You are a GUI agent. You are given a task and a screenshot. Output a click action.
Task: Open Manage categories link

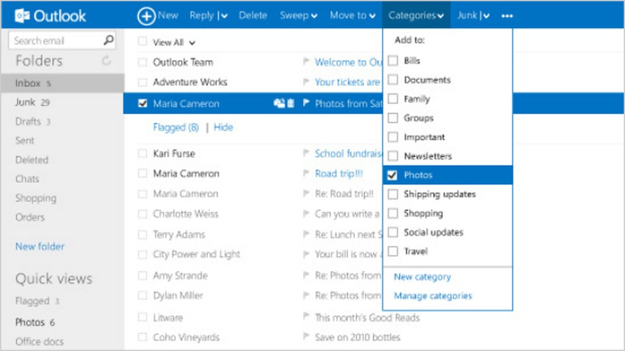coord(433,296)
